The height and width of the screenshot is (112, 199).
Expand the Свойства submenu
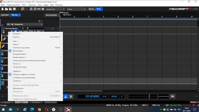[35, 81]
